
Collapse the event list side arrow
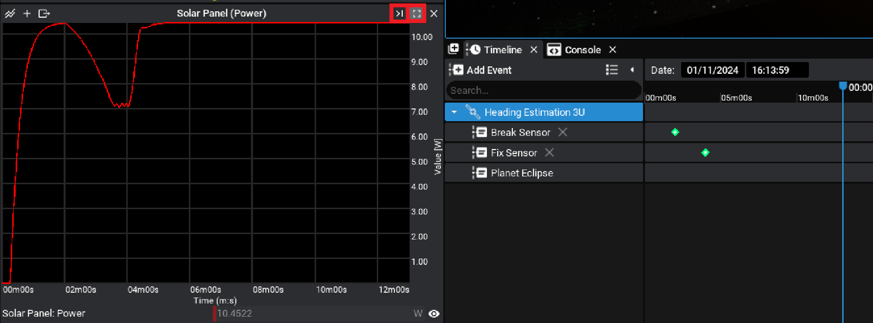(x=632, y=70)
